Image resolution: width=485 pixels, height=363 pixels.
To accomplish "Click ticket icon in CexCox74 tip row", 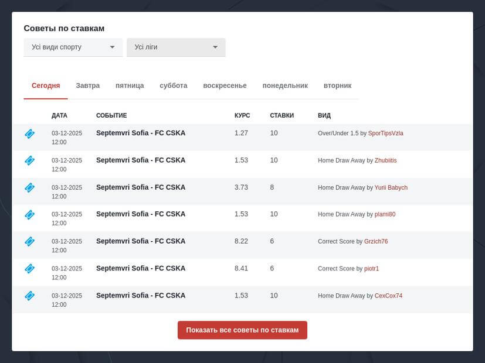I will (30, 296).
